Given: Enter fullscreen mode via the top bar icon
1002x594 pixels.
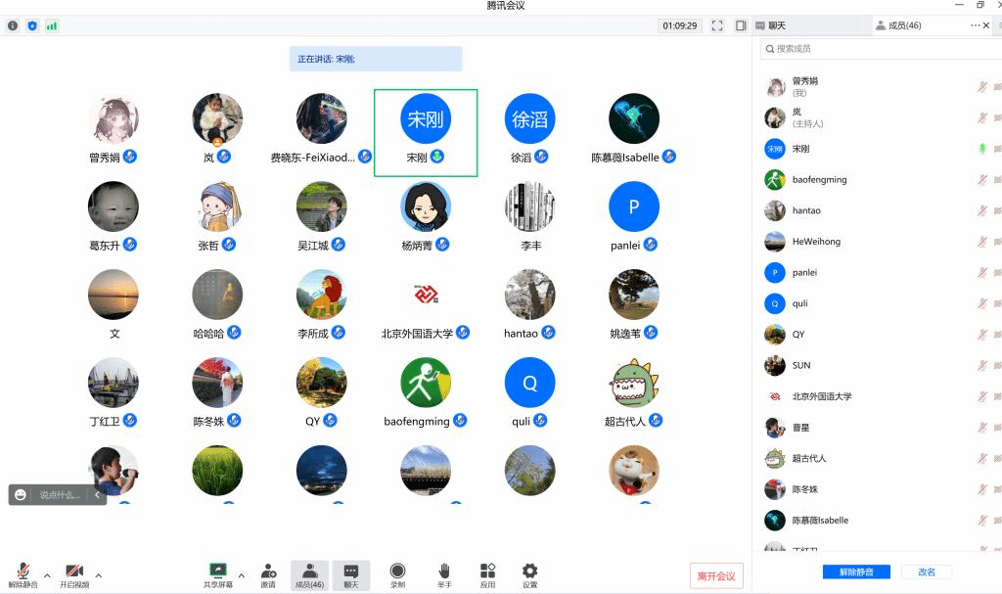Looking at the screenshot, I should point(717,25).
